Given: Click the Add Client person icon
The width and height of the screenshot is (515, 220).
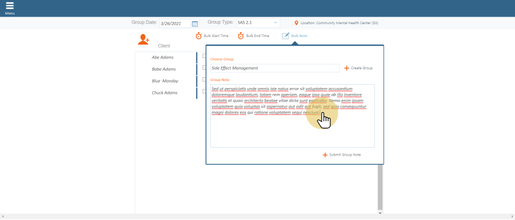Looking at the screenshot, I should (x=143, y=39).
